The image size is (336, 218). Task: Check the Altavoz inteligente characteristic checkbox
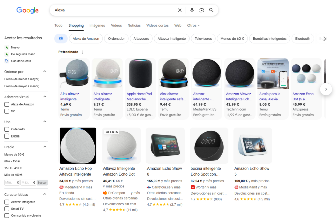pyautogui.click(x=7, y=202)
